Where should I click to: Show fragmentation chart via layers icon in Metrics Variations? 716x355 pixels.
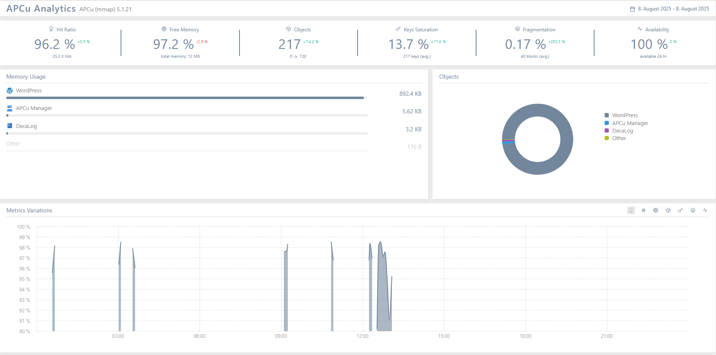point(693,210)
